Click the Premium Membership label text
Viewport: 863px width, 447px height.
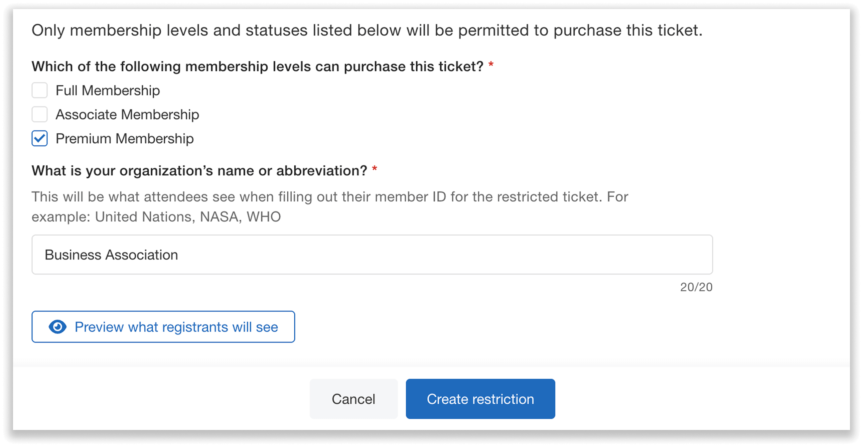click(x=124, y=138)
